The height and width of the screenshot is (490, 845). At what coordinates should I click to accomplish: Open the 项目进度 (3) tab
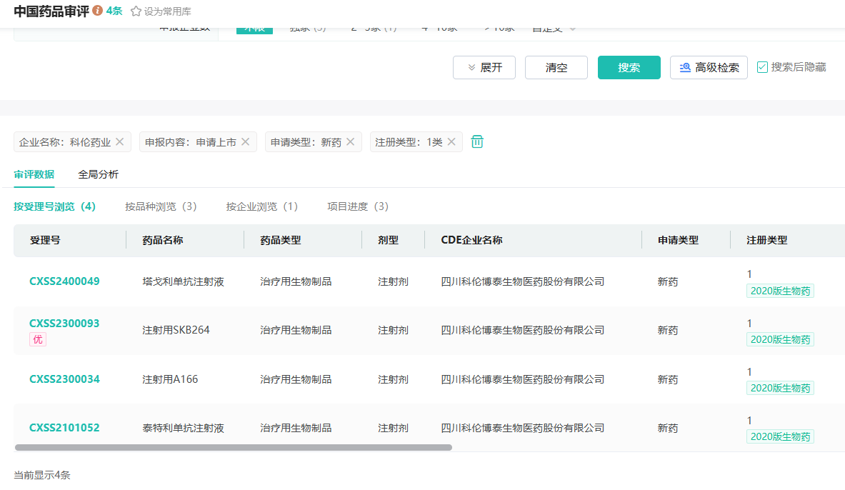[358, 206]
